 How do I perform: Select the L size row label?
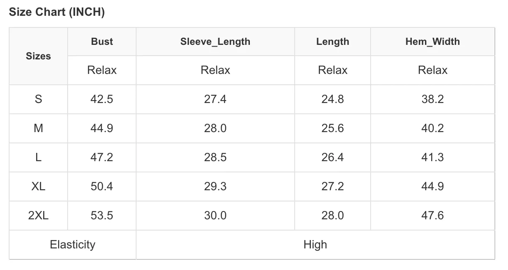38,157
